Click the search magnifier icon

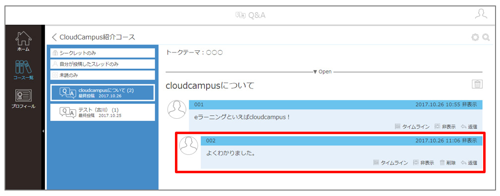point(486,37)
